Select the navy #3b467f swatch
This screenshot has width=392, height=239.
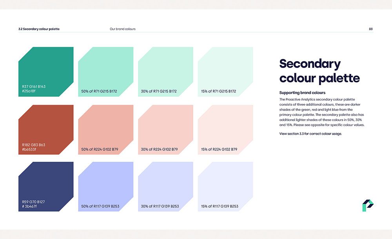coord(46,187)
